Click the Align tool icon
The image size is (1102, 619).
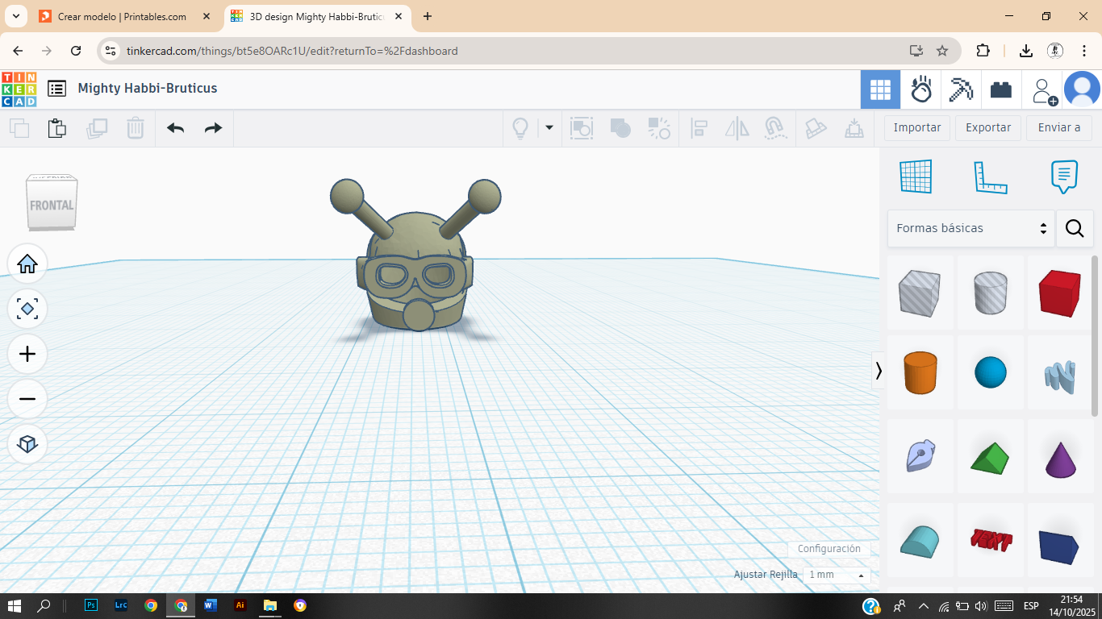click(x=699, y=128)
